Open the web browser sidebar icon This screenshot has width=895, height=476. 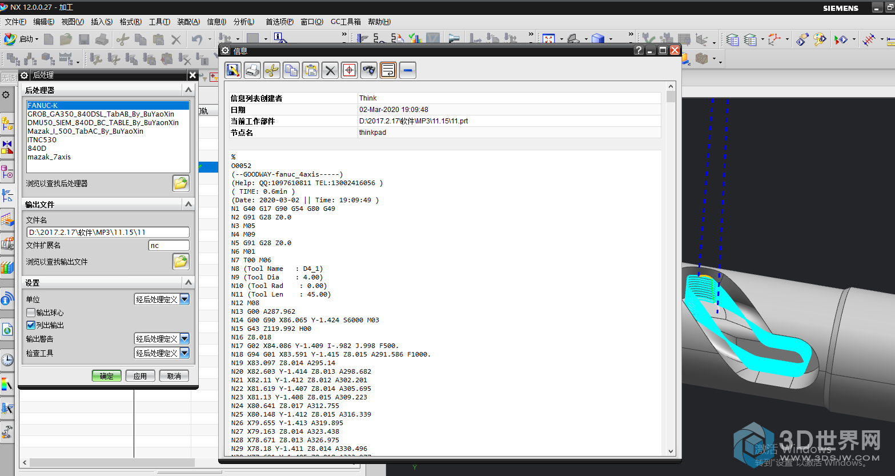click(7, 329)
